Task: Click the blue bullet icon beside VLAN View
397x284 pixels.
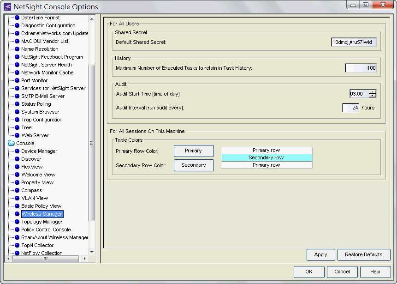Action: tap(17, 198)
